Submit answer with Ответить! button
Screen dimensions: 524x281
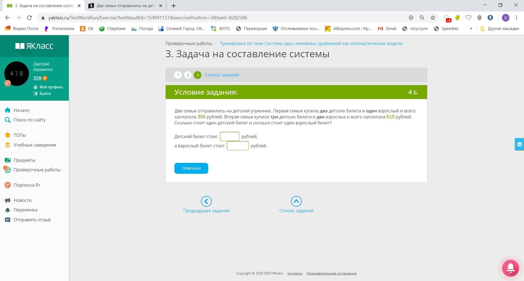[x=191, y=168]
